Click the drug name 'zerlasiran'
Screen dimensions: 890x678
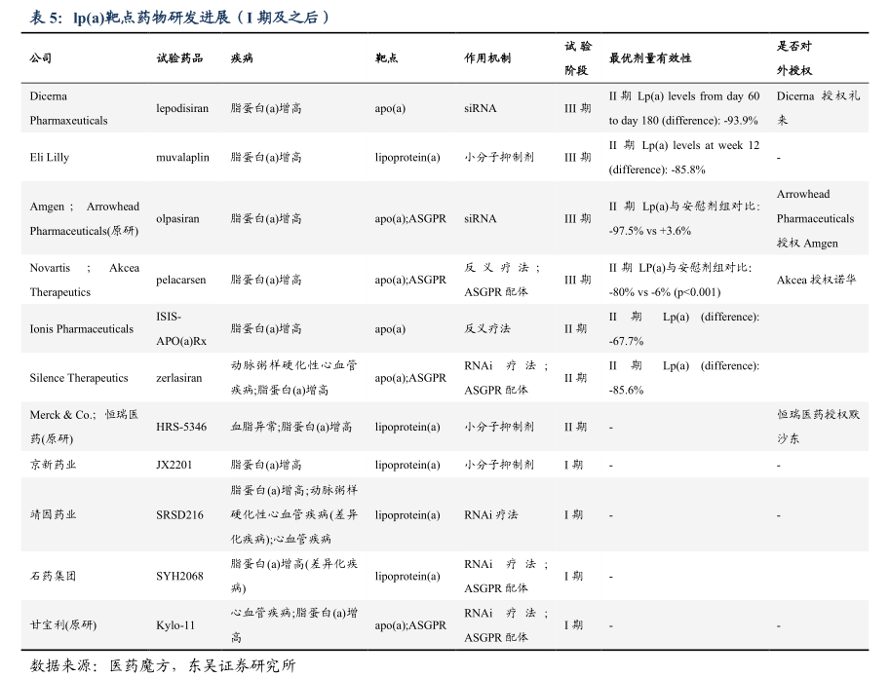pos(178,378)
